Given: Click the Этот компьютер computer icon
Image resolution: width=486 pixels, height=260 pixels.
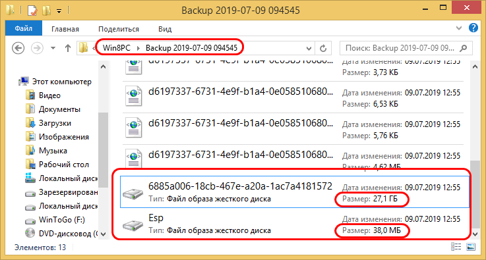Looking at the screenshot, I should click(24, 82).
